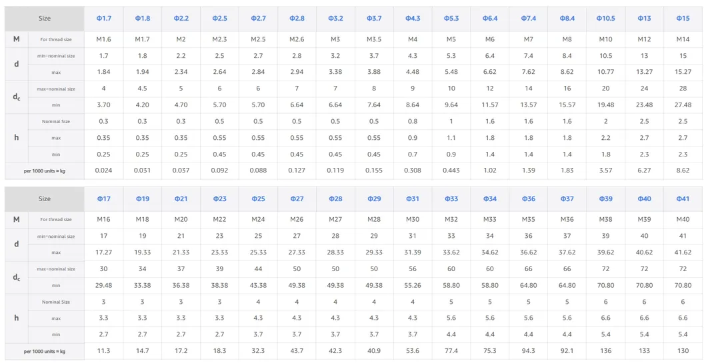Click the Φ15 column header

pyautogui.click(x=683, y=19)
